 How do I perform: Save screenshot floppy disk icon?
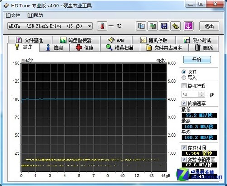164,26
